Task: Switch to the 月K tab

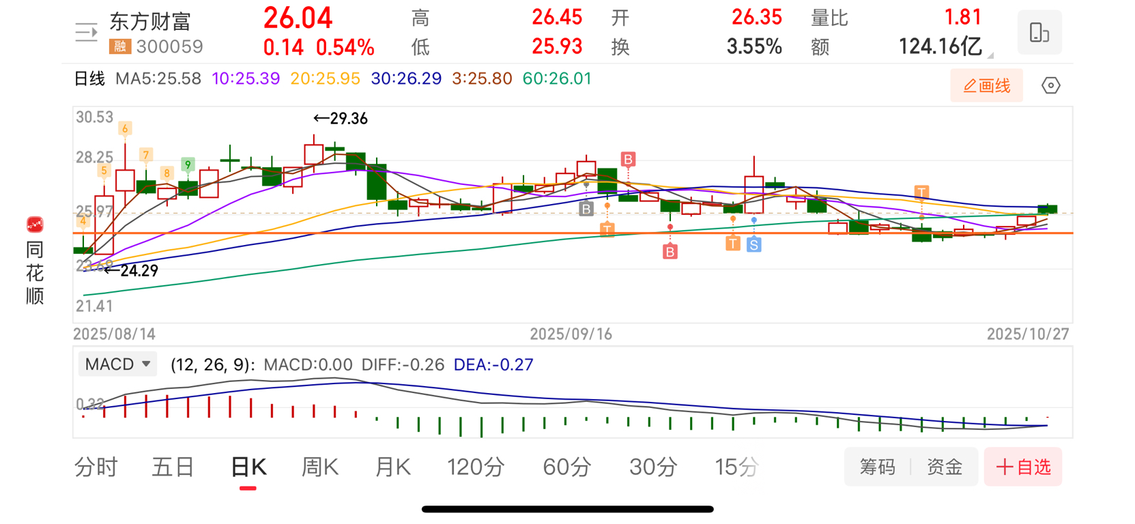Action: coord(392,467)
